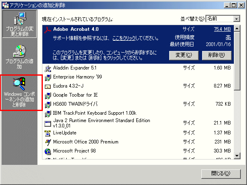Select Aladdin Expander 5.1 icon

click(x=48, y=68)
